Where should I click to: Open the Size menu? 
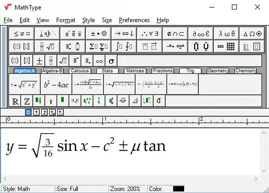tap(107, 20)
